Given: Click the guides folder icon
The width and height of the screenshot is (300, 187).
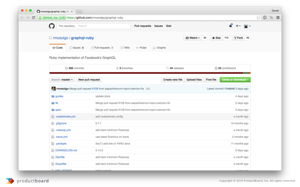Looking at the screenshot, I should (x=53, y=96).
